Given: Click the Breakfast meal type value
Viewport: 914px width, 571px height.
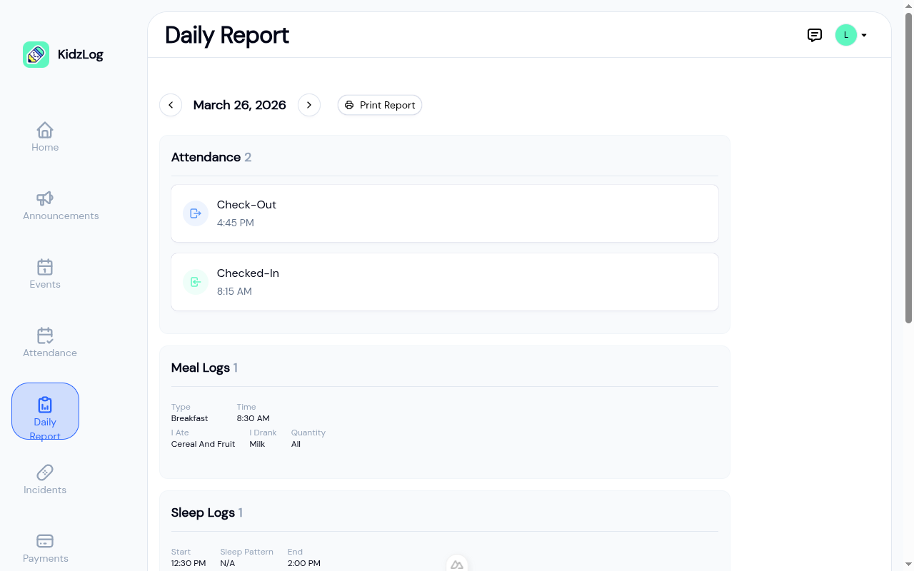Looking at the screenshot, I should click(x=190, y=418).
